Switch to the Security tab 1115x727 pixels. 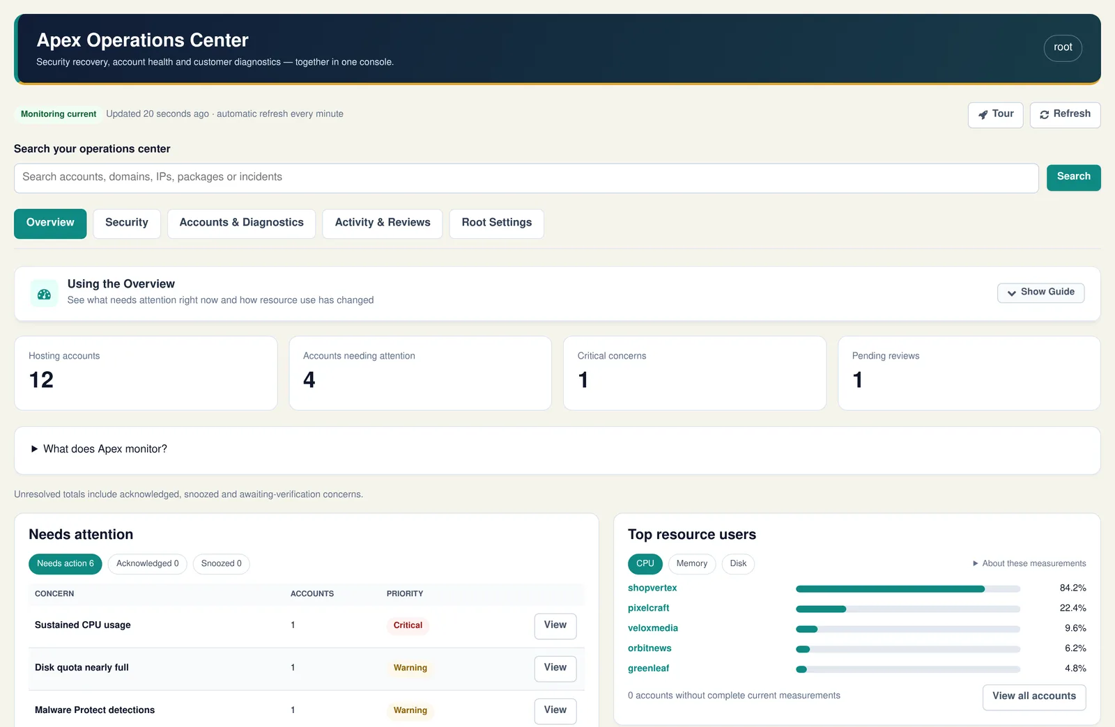pos(127,224)
